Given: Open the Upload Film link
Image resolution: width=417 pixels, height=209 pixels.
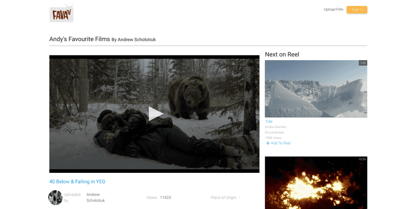Looking at the screenshot, I should [x=333, y=10].
